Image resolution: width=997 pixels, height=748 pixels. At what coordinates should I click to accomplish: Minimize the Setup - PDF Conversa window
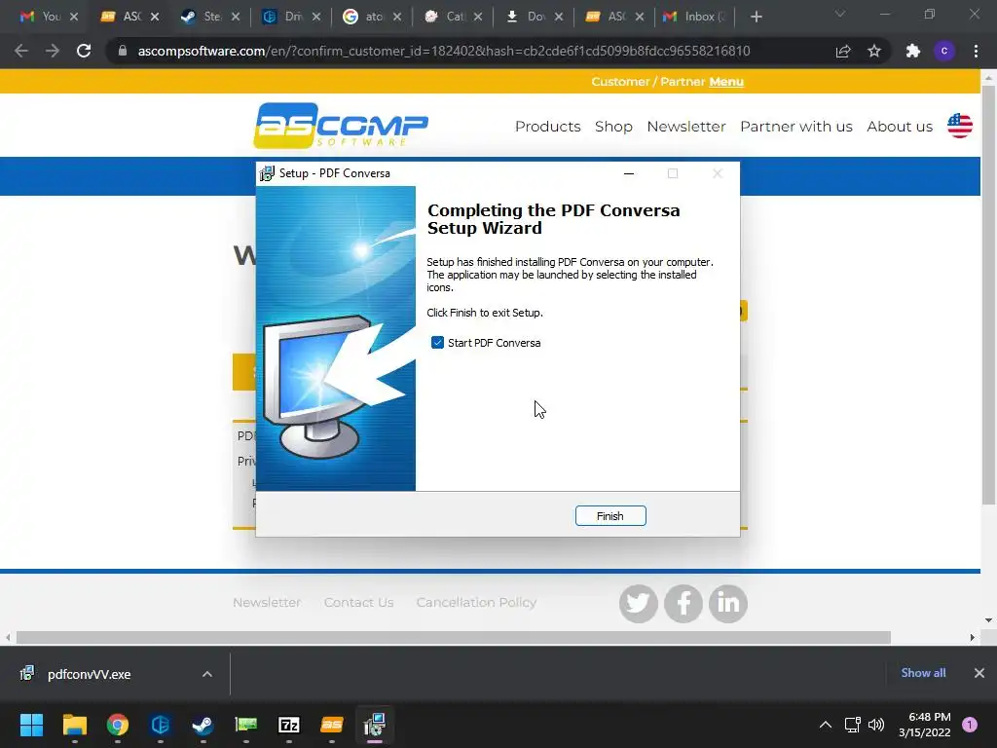(629, 173)
